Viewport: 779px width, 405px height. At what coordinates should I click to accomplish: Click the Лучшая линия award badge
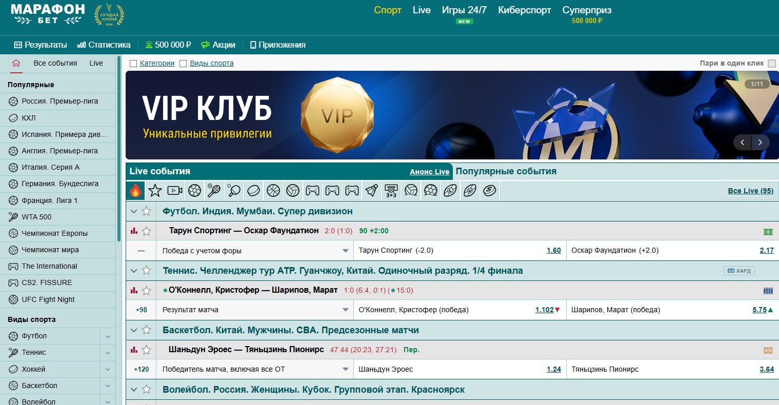pos(109,14)
